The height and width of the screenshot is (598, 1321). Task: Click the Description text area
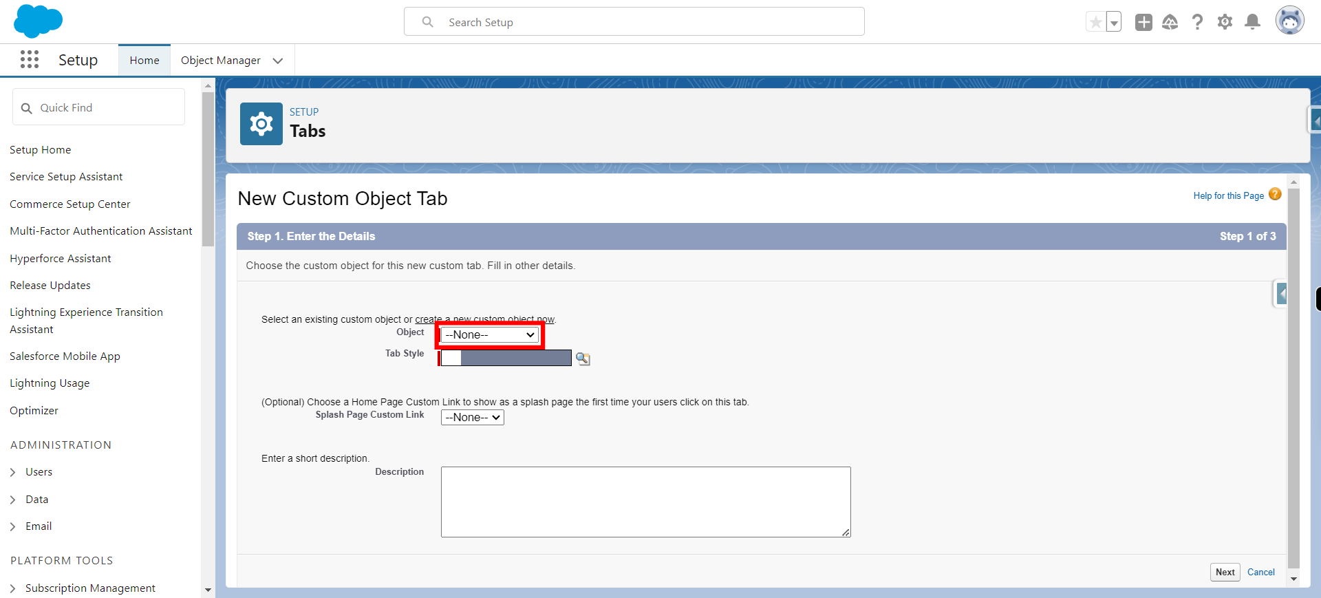coord(646,502)
